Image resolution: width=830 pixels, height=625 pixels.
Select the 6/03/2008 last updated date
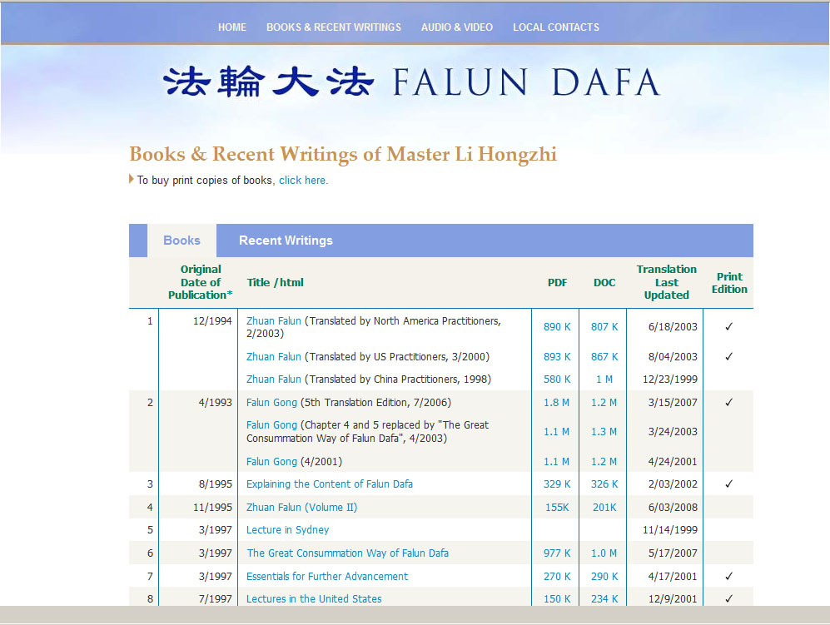673,507
